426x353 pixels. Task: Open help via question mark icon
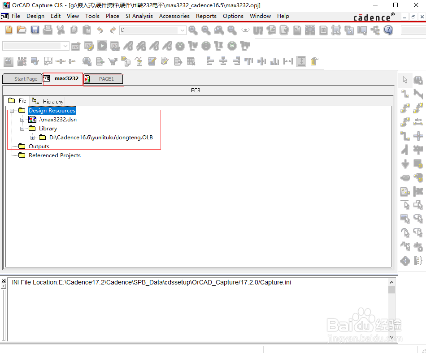(x=388, y=30)
